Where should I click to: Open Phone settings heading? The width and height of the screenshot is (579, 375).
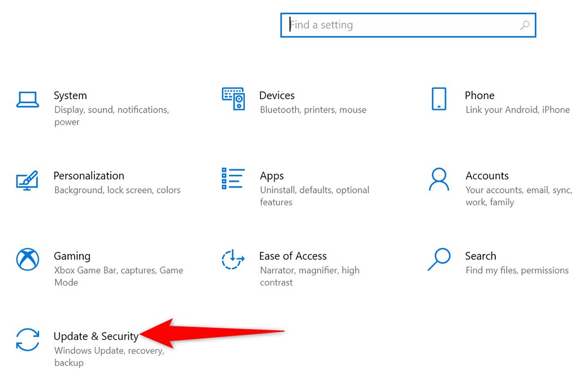click(x=479, y=96)
